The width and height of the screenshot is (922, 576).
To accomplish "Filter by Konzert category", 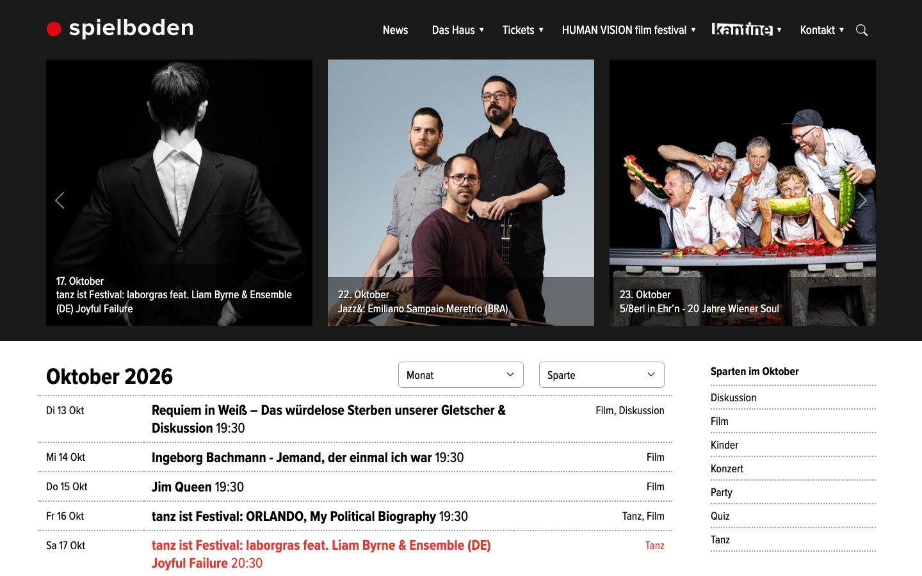I will coord(727,468).
